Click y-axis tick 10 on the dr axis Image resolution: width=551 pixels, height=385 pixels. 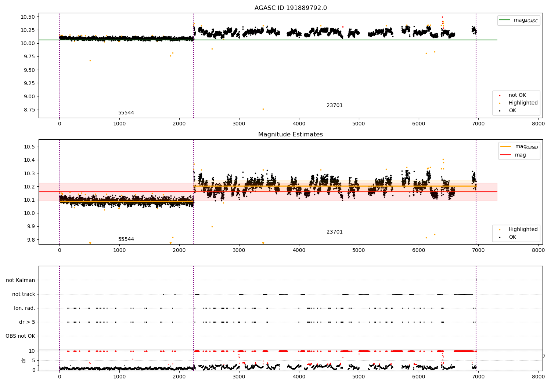tap(32, 351)
